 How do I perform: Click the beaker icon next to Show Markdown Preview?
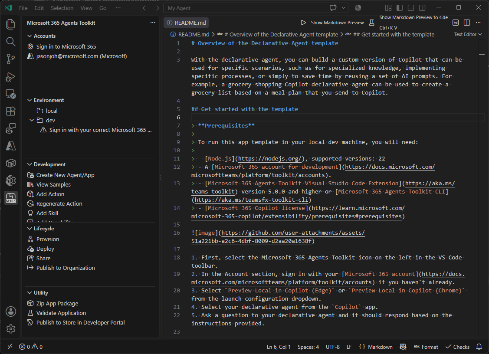[x=371, y=23]
